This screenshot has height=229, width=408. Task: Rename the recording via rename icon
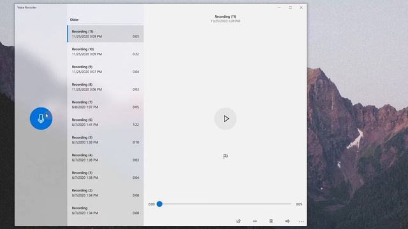coord(288,221)
